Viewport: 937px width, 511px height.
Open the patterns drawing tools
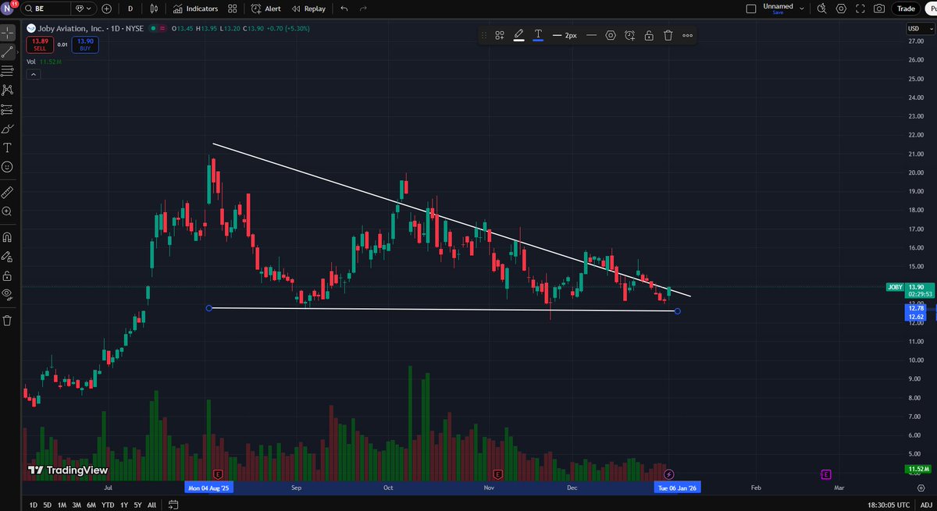coord(8,90)
